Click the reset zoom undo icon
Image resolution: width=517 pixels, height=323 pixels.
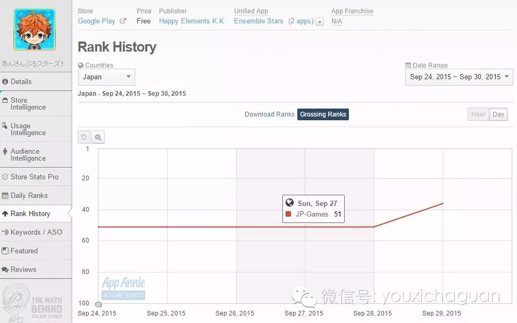[x=84, y=137]
